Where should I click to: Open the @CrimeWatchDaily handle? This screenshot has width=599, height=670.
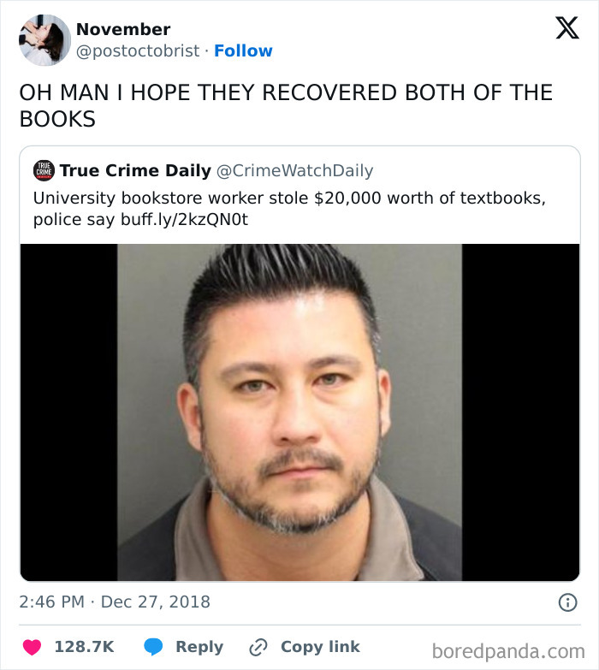click(295, 170)
